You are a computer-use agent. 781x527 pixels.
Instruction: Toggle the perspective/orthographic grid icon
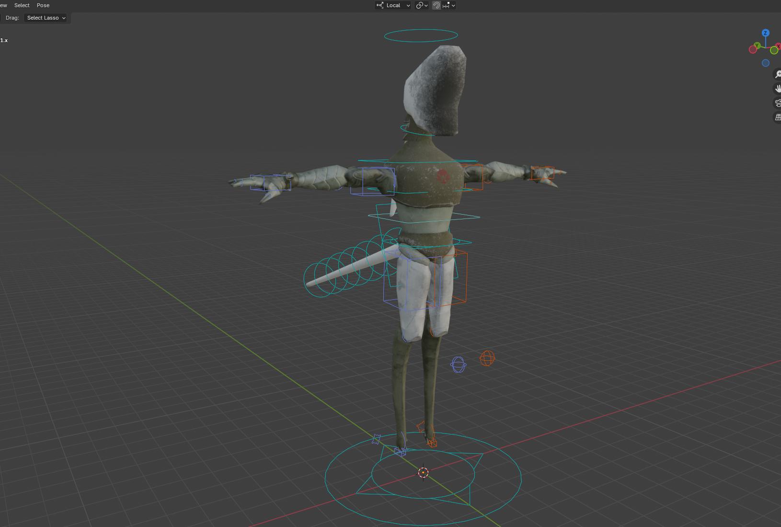[x=778, y=117]
